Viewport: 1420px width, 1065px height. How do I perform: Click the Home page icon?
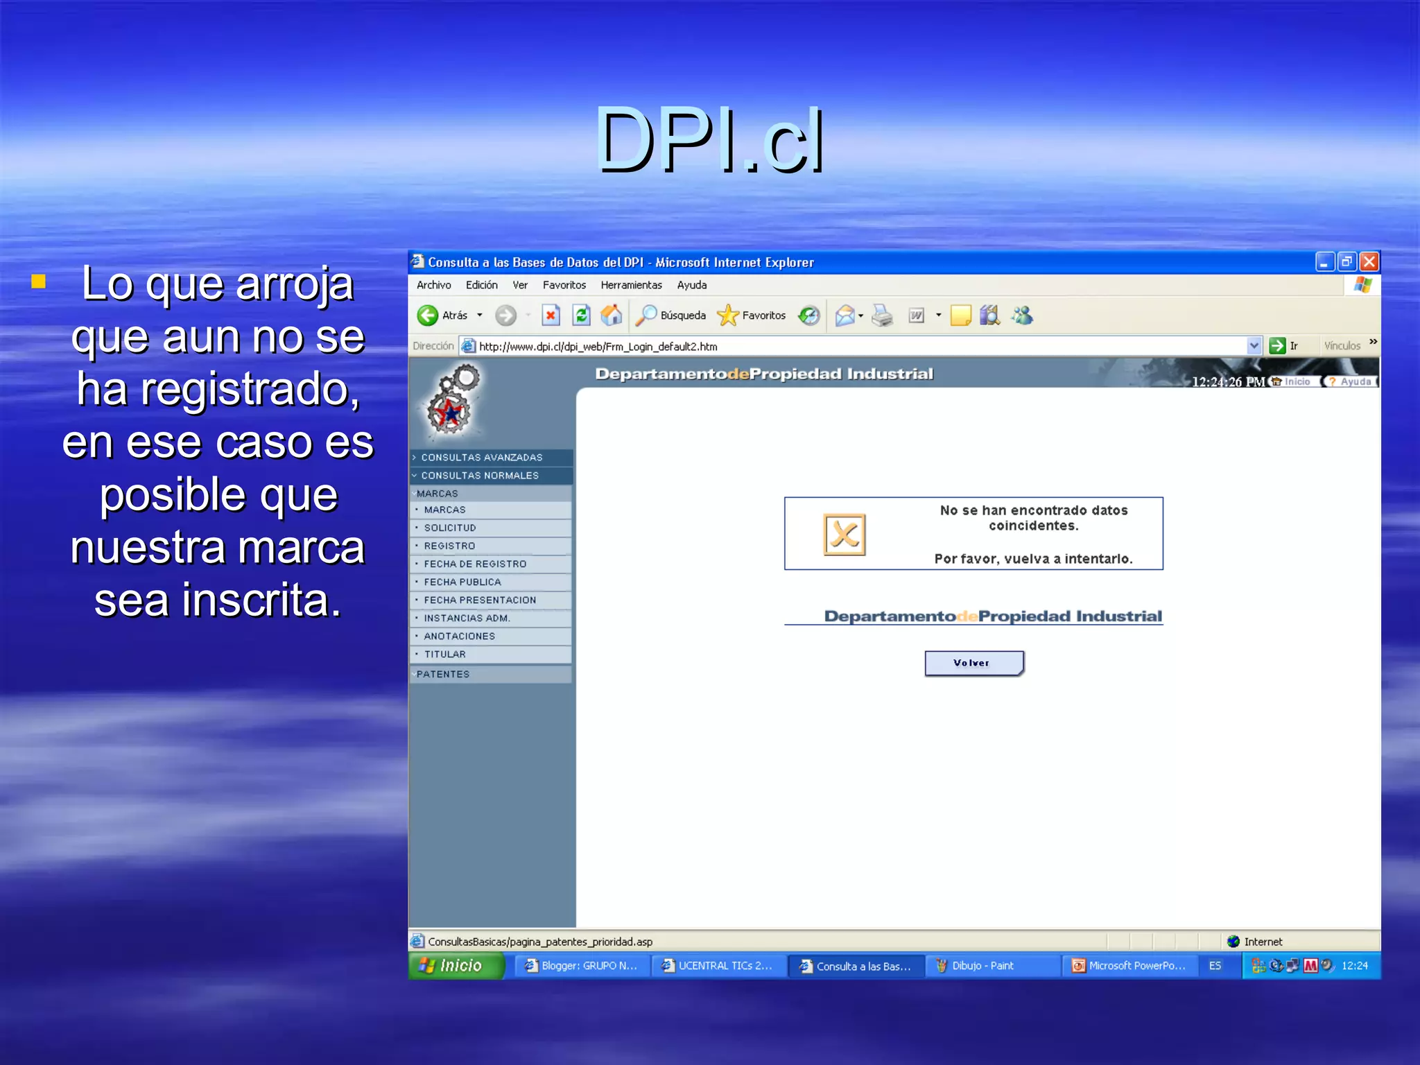click(x=611, y=315)
